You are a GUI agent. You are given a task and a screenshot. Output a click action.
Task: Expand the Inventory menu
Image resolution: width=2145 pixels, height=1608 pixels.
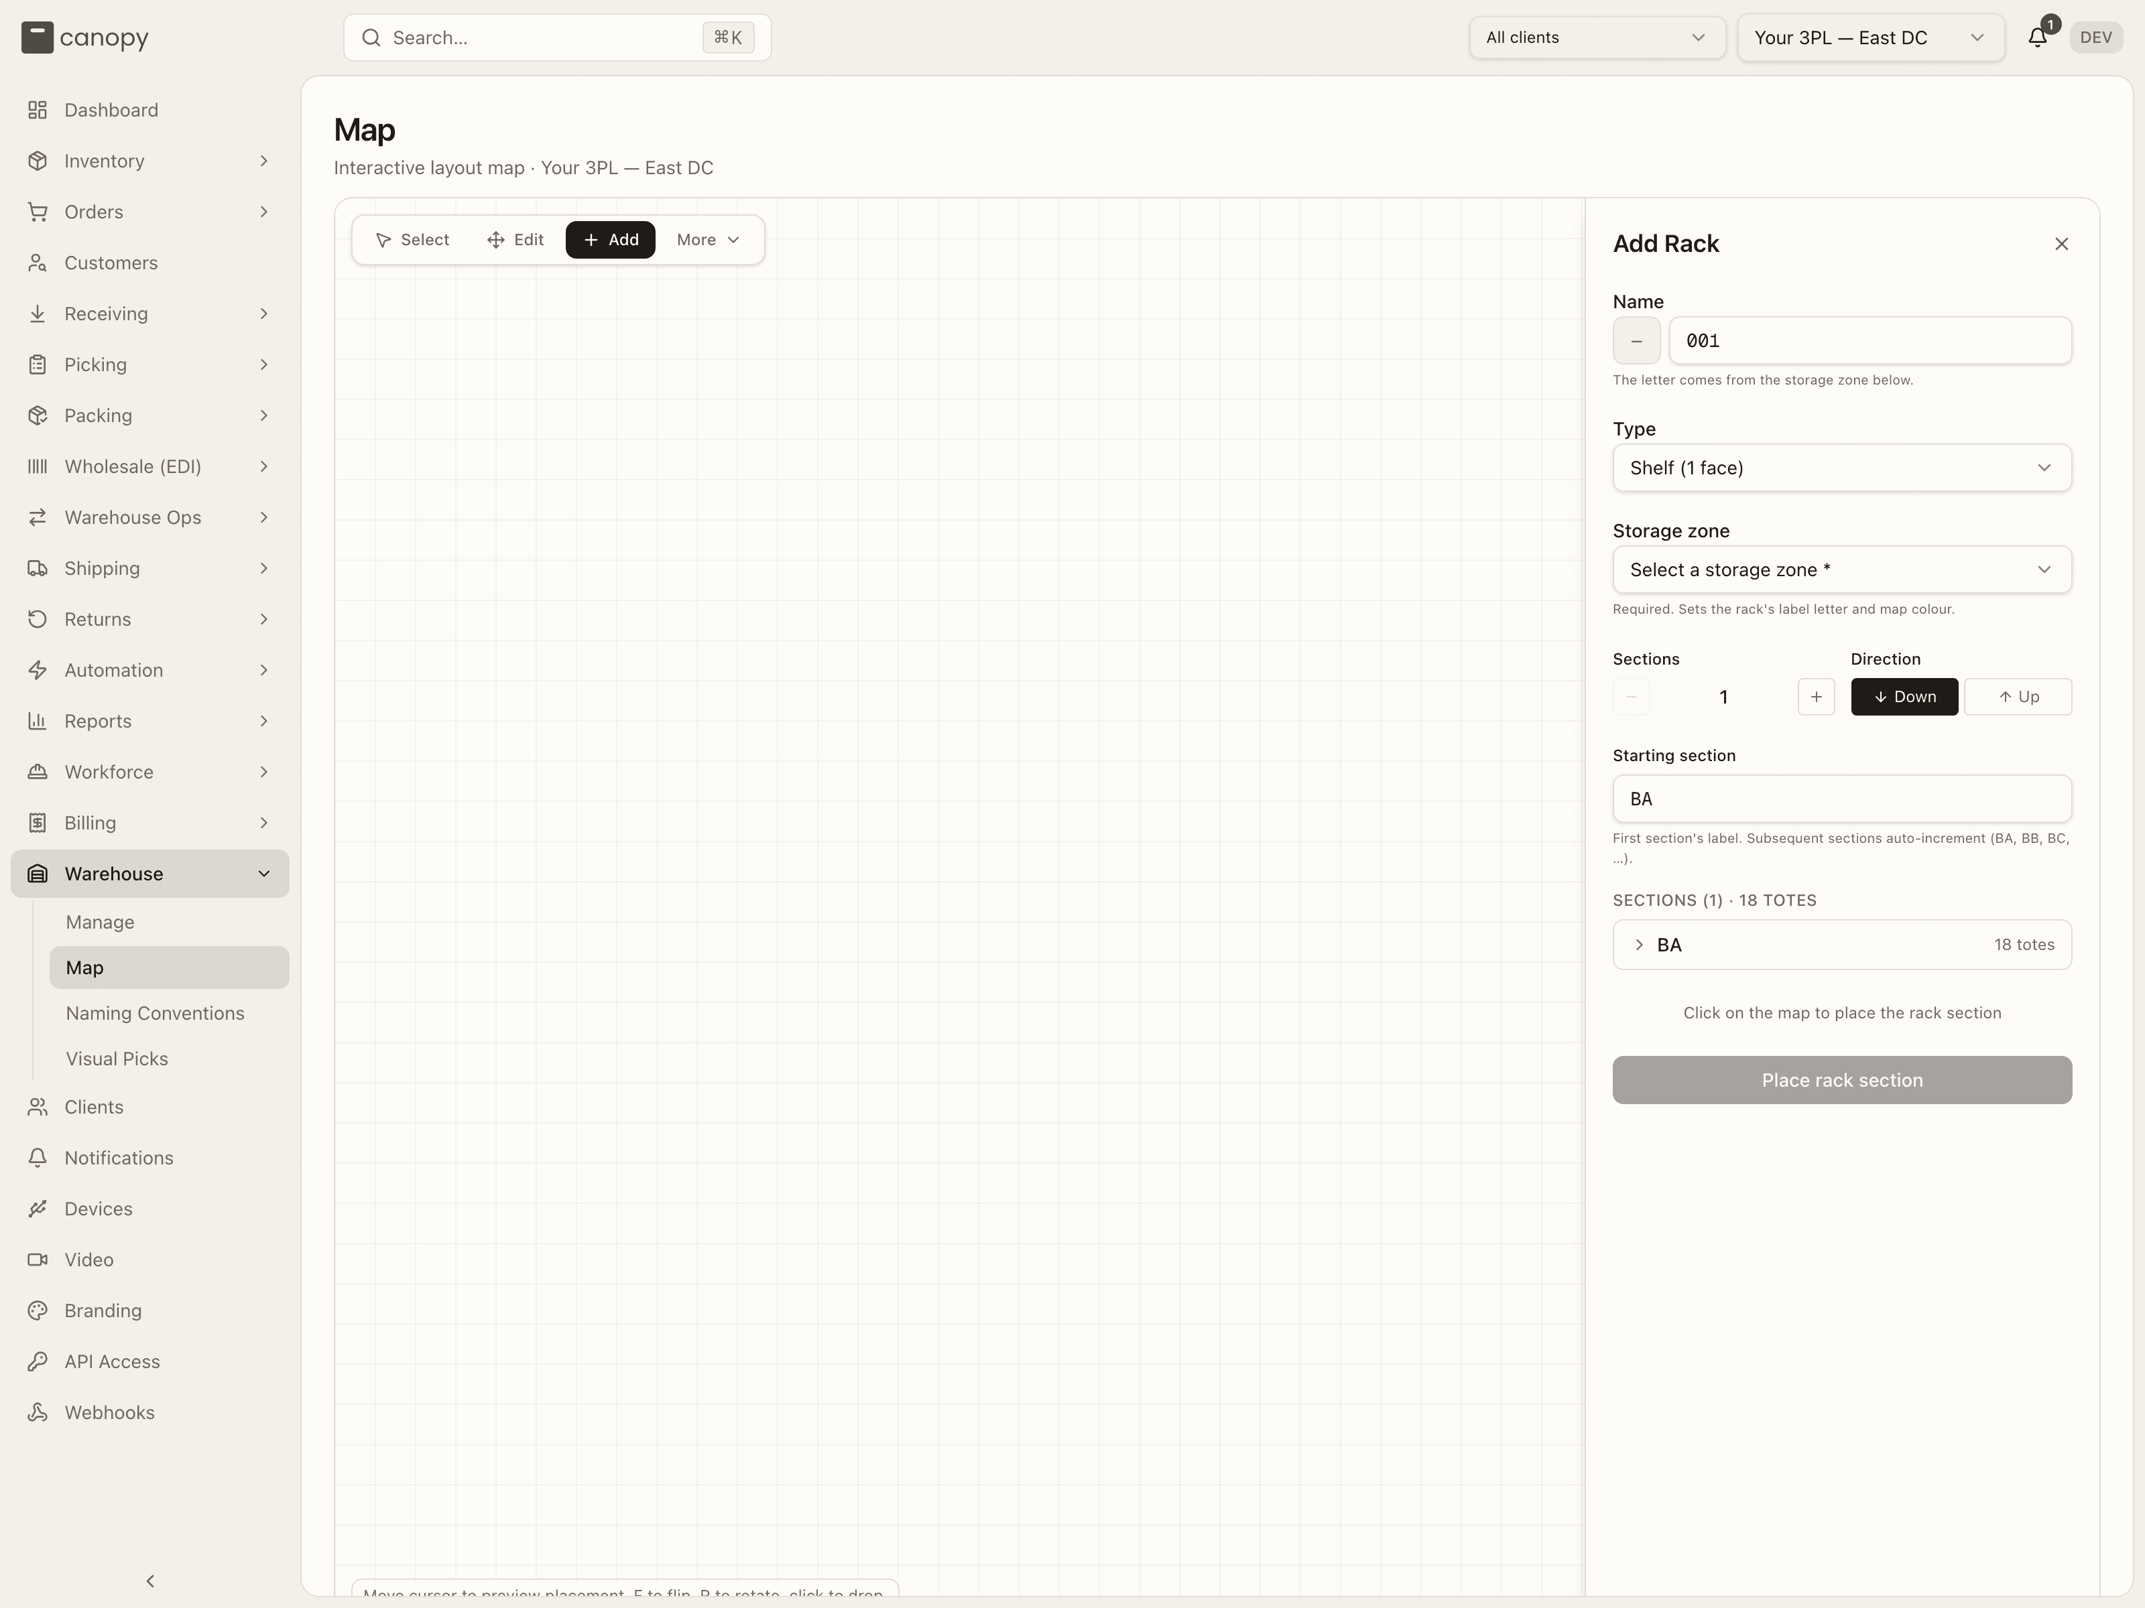pos(149,161)
